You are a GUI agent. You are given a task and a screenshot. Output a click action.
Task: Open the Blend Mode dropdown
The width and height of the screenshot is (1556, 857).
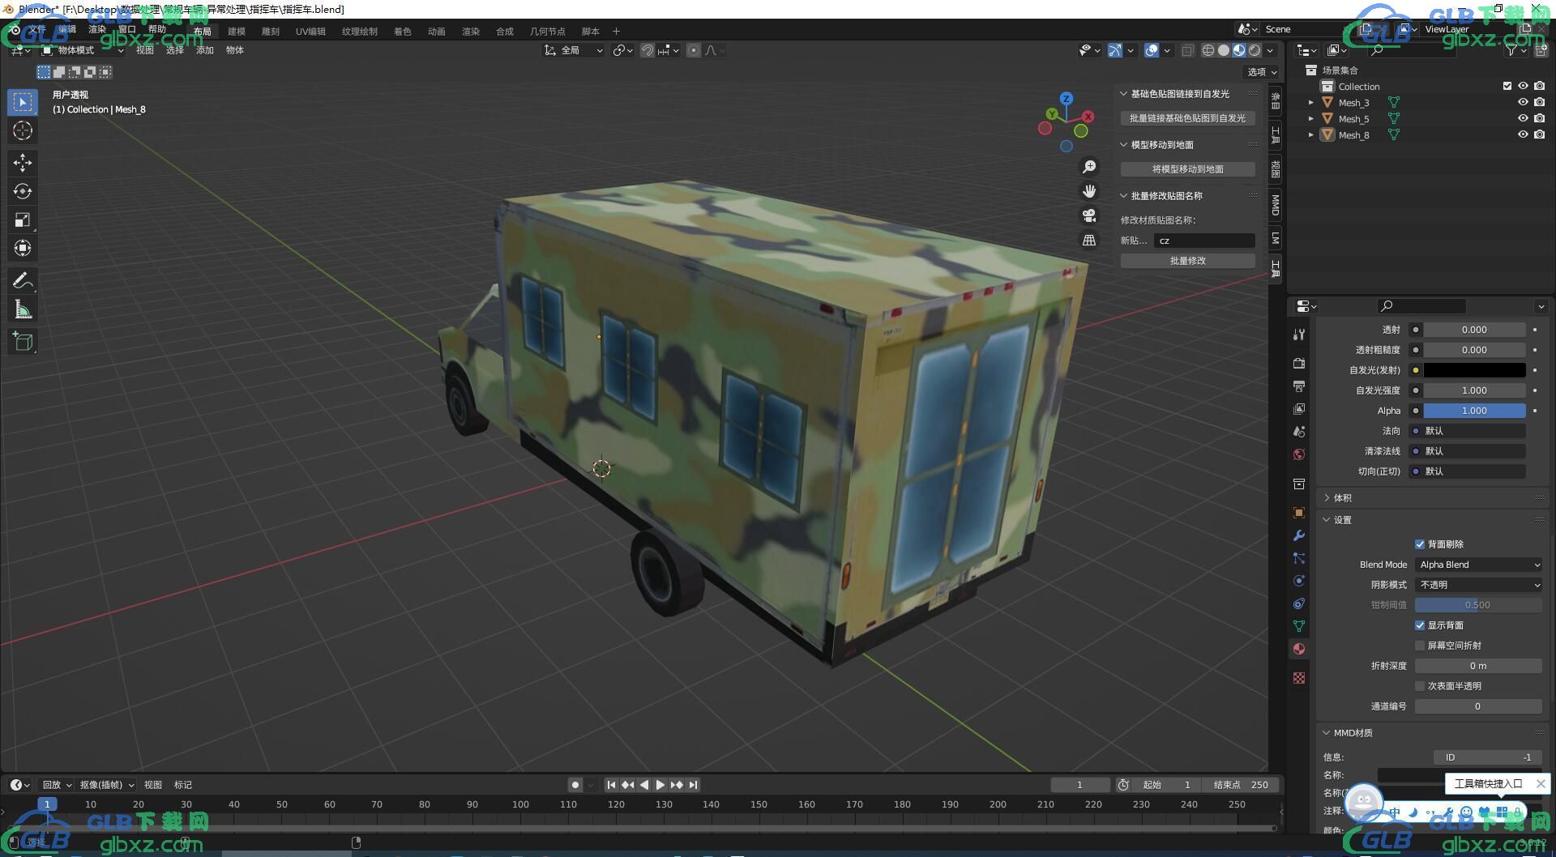click(x=1478, y=565)
